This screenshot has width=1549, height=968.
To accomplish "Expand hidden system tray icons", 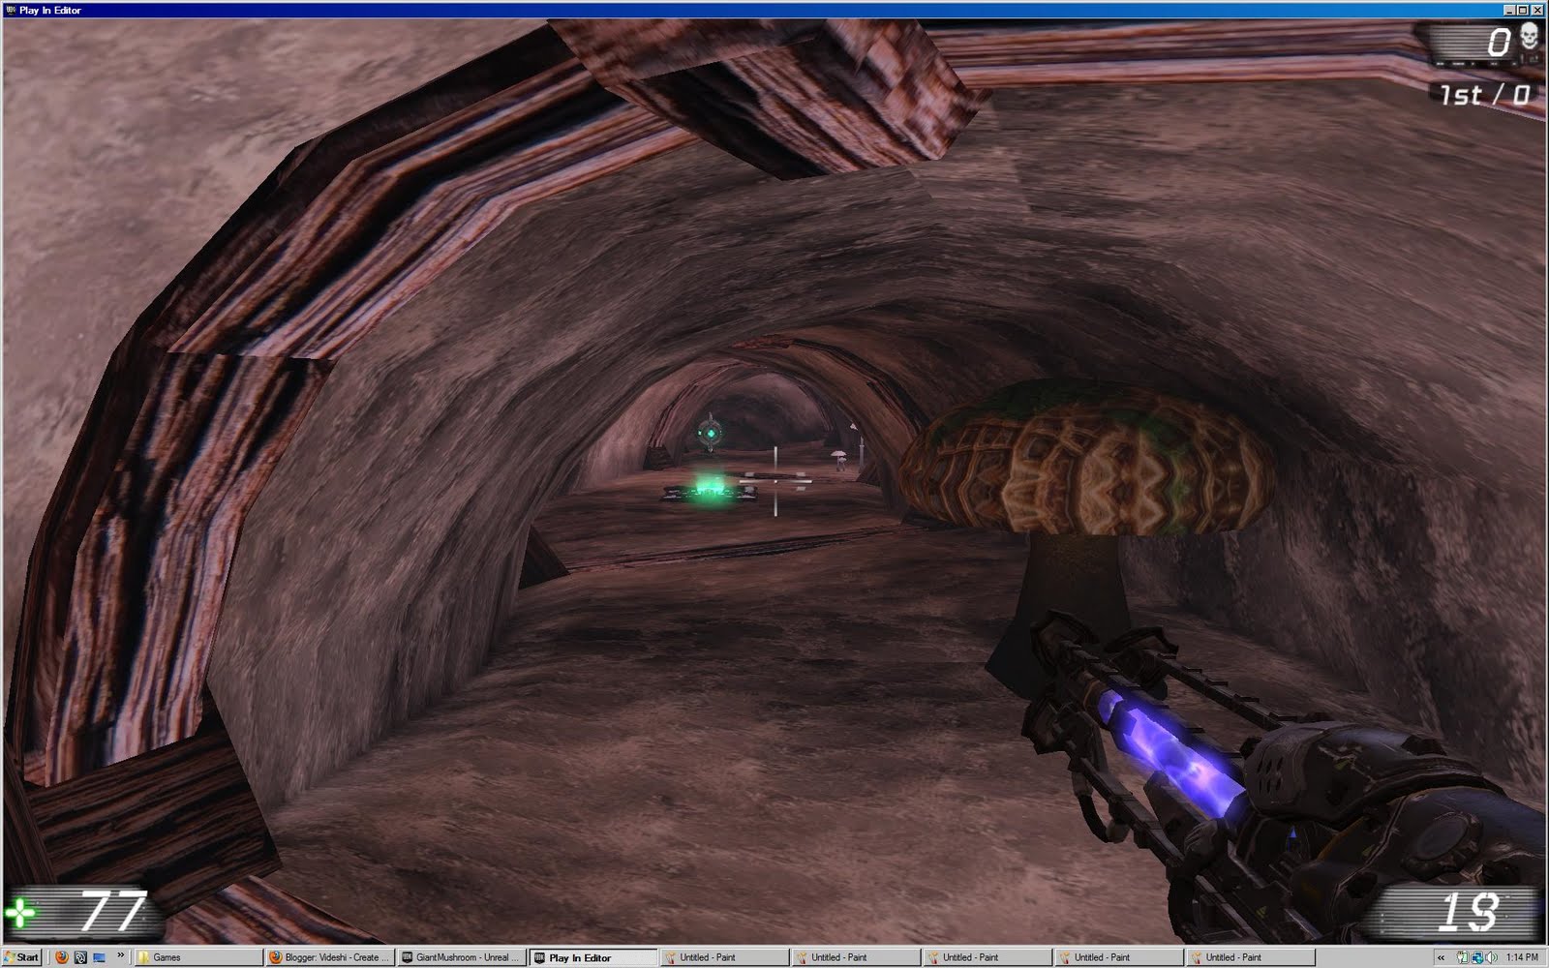I will 1442,958.
